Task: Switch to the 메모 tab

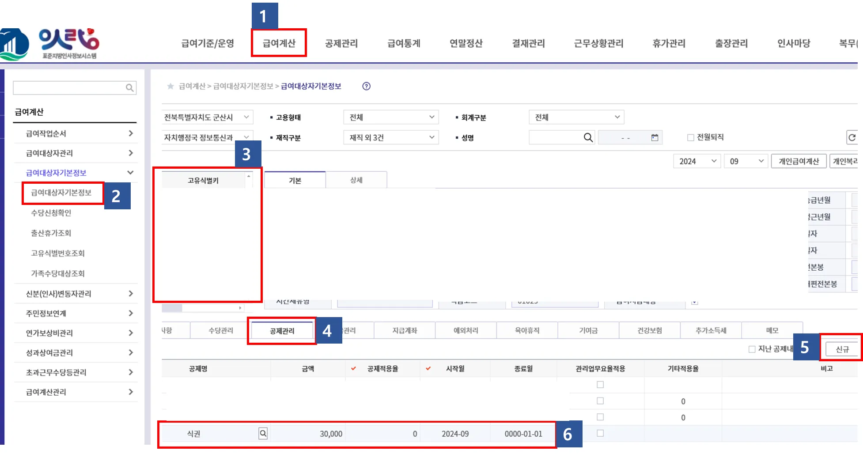Action: tap(772, 330)
